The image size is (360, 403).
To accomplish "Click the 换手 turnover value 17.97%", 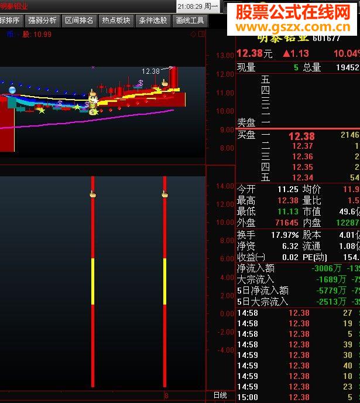I will (284, 235).
